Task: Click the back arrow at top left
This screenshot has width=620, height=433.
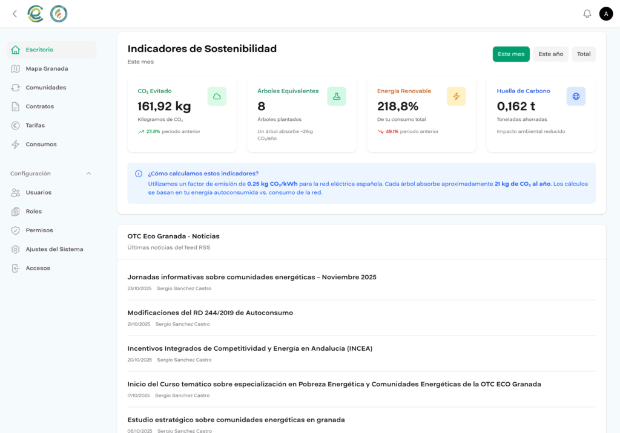Action: [15, 13]
